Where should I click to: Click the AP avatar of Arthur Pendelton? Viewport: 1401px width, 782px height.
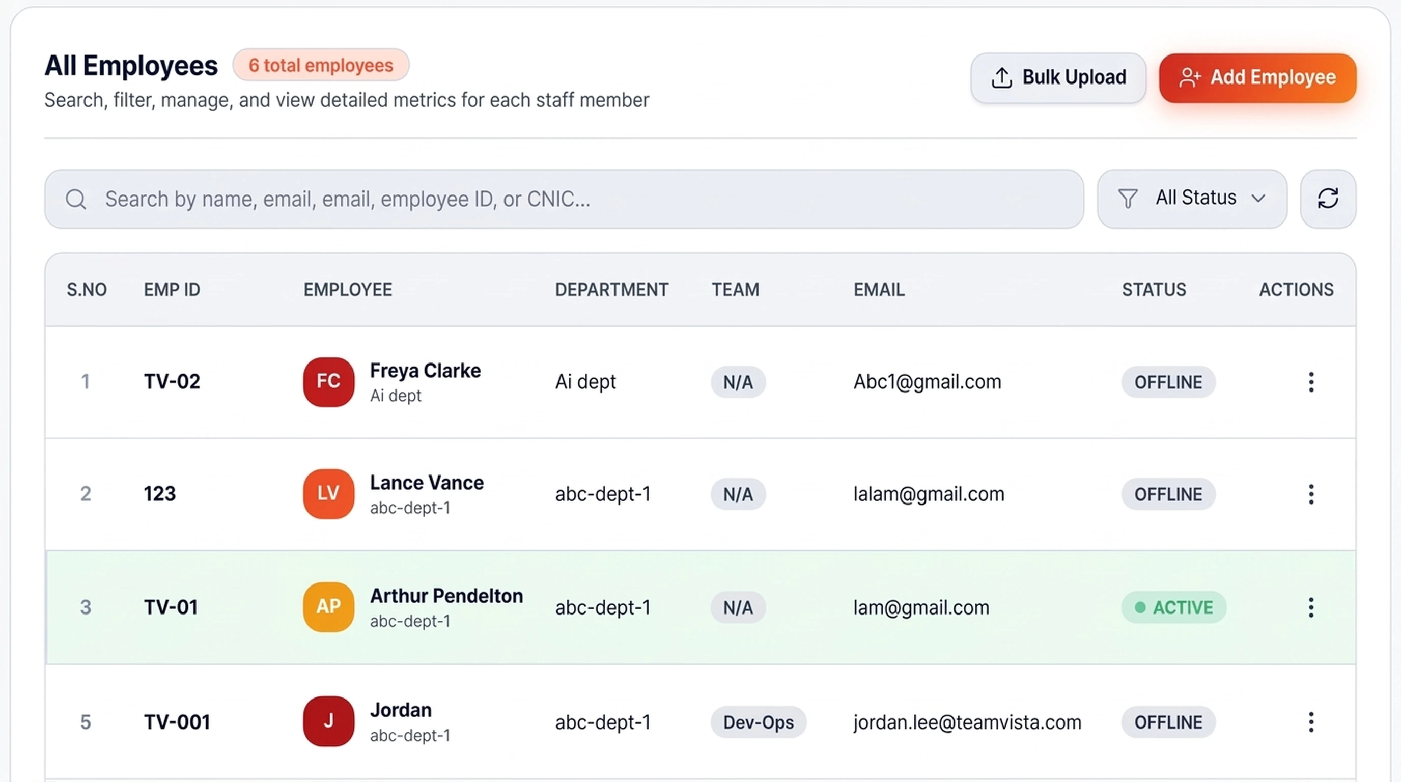pos(328,607)
